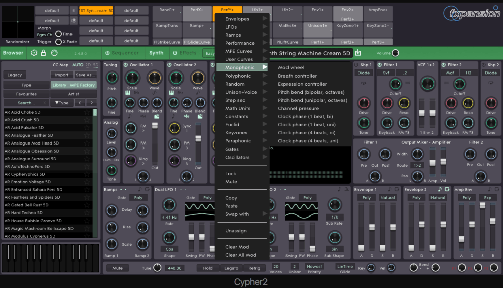503x288 pixels.
Task: Click the R icon under the snowflake button
Action: (x=74, y=21)
